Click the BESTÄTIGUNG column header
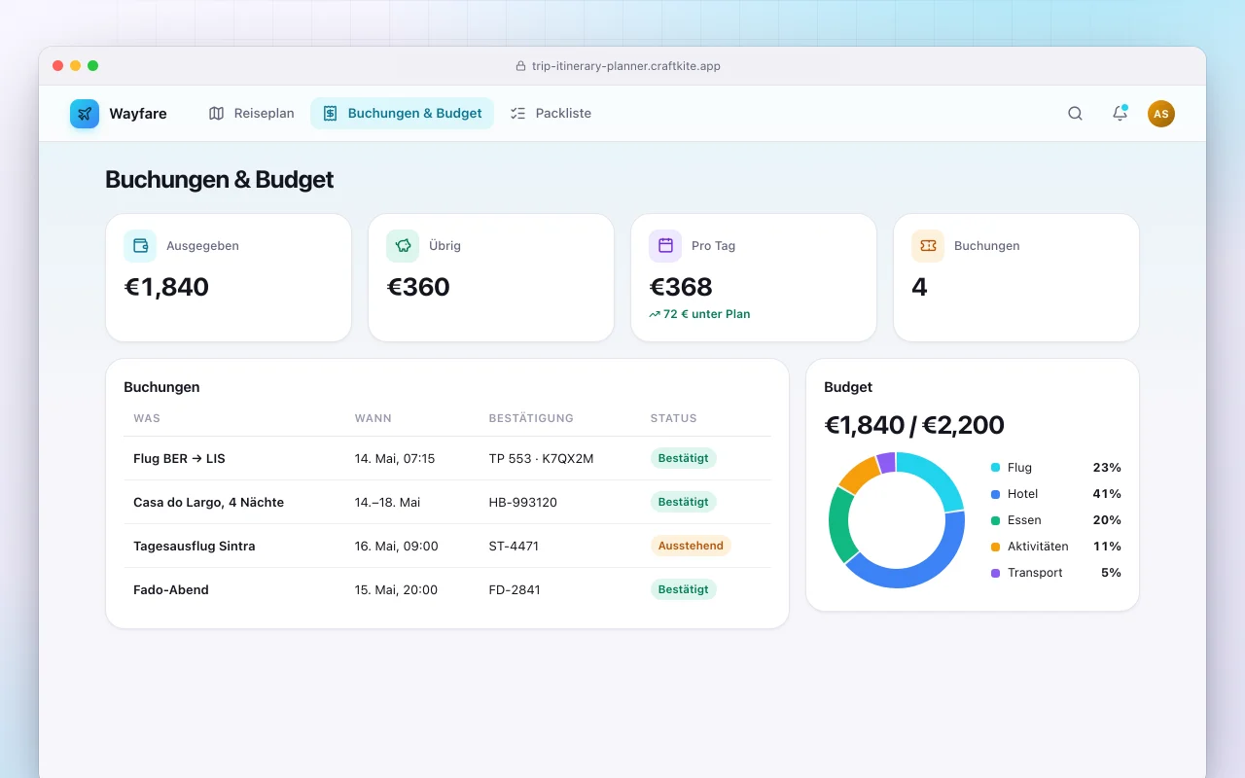1245x778 pixels. (x=531, y=418)
